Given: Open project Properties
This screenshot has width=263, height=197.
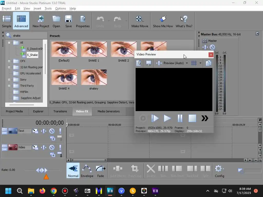Looking at the screenshot, I should (x=83, y=21).
